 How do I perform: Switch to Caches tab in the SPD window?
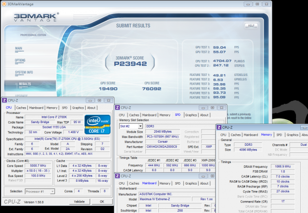point(134,115)
